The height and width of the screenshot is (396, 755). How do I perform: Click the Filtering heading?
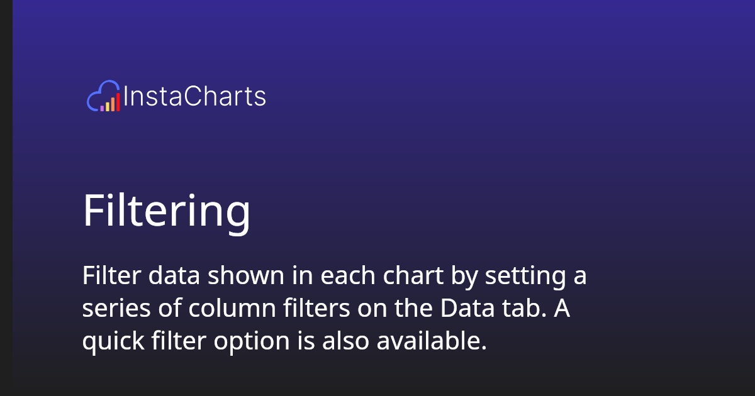[166, 211]
